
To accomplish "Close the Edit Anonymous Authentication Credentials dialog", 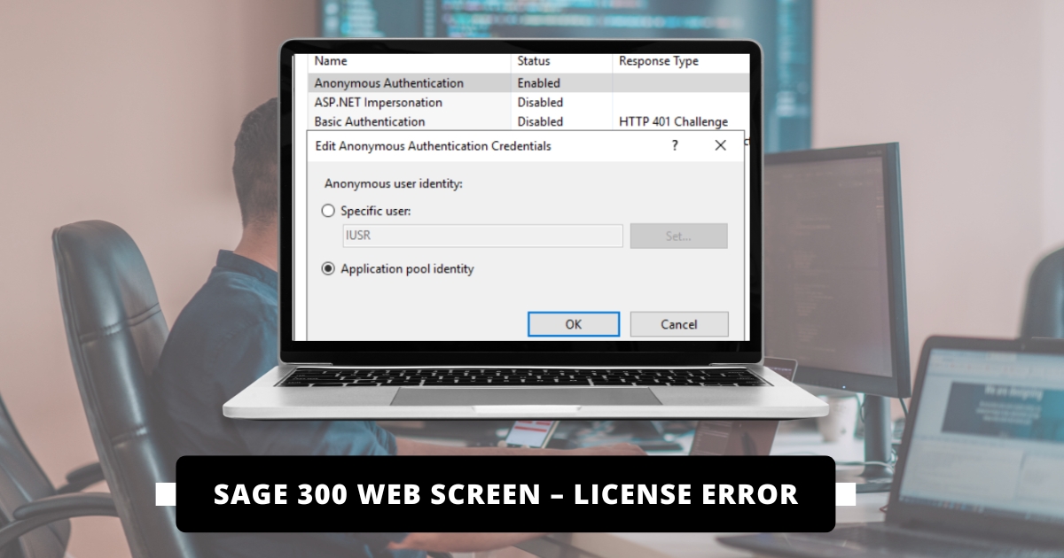I will point(720,145).
